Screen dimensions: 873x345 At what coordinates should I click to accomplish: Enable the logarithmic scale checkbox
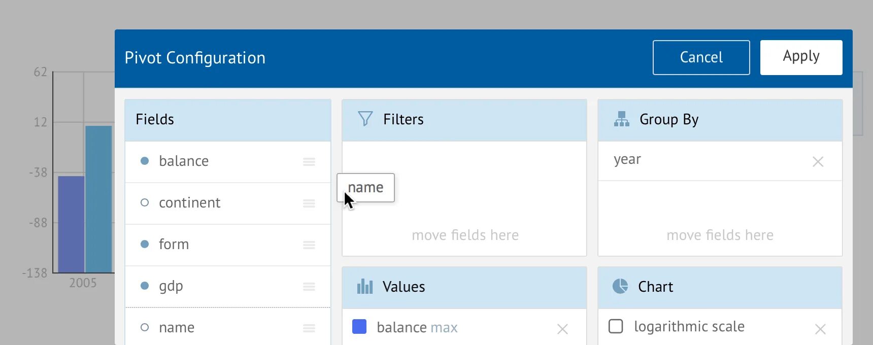(x=616, y=326)
